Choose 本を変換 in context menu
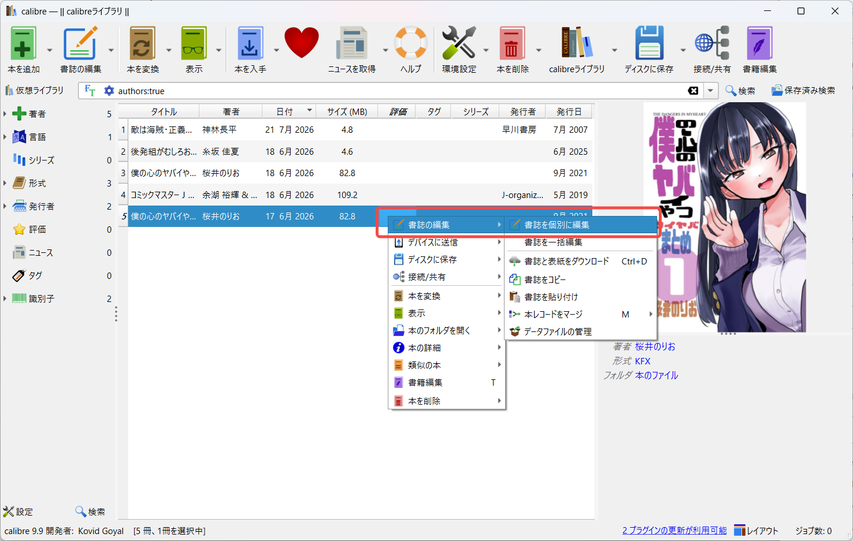Viewport: 853px width, 541px height. 447,296
